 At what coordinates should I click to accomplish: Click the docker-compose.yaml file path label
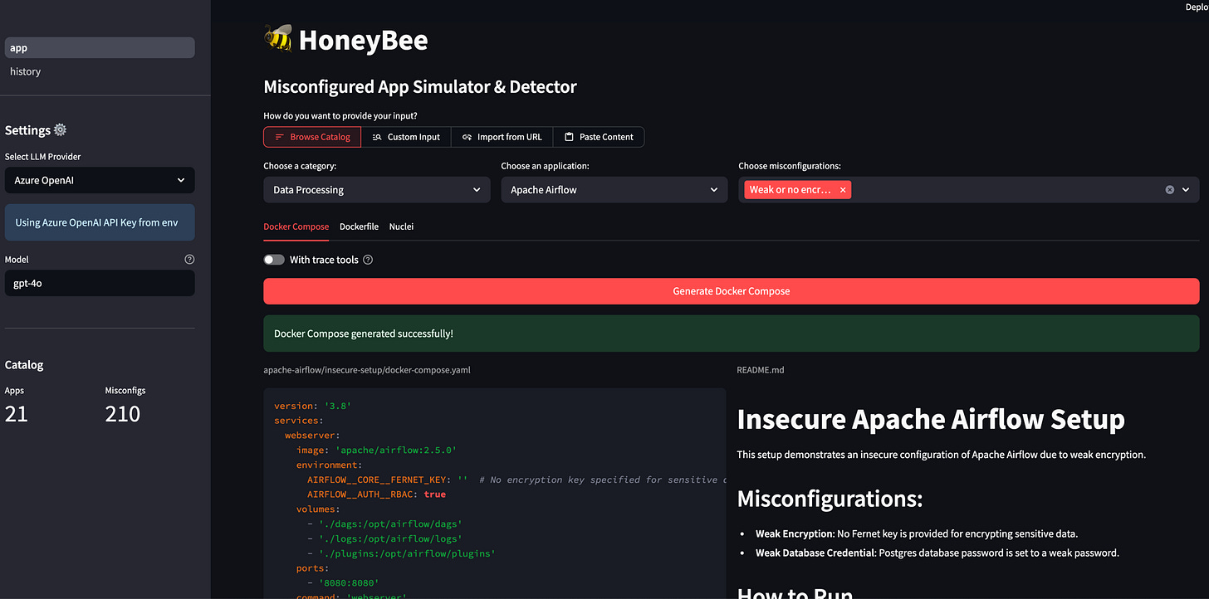coord(367,370)
